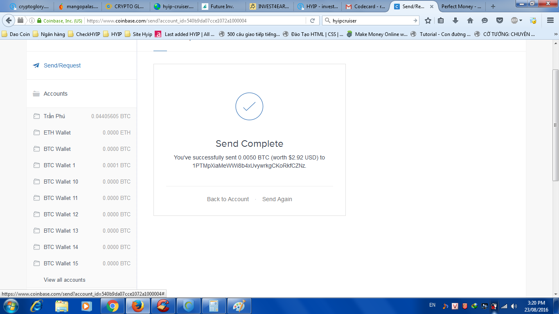Viewport: 559px width, 314px height.
Task: Open the bookmarks list toolbar icon
Action: 441,20
